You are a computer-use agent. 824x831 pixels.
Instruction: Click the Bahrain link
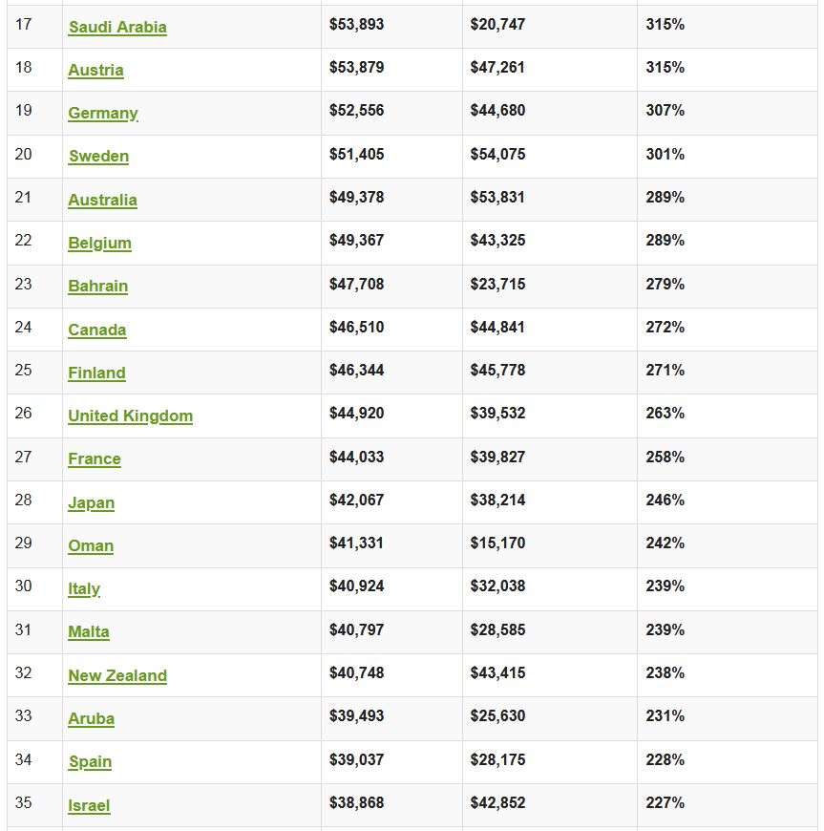tap(97, 286)
